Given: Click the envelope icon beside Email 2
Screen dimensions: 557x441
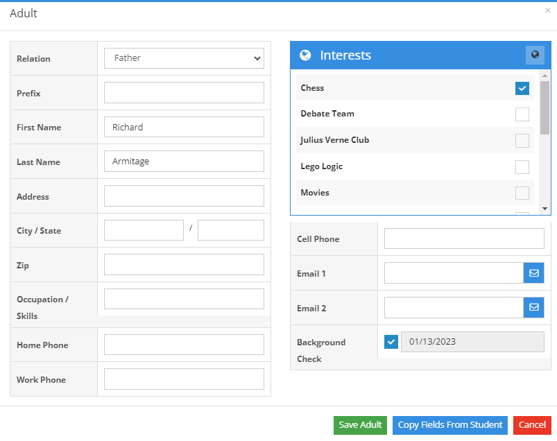Looking at the screenshot, I should click(x=533, y=307).
